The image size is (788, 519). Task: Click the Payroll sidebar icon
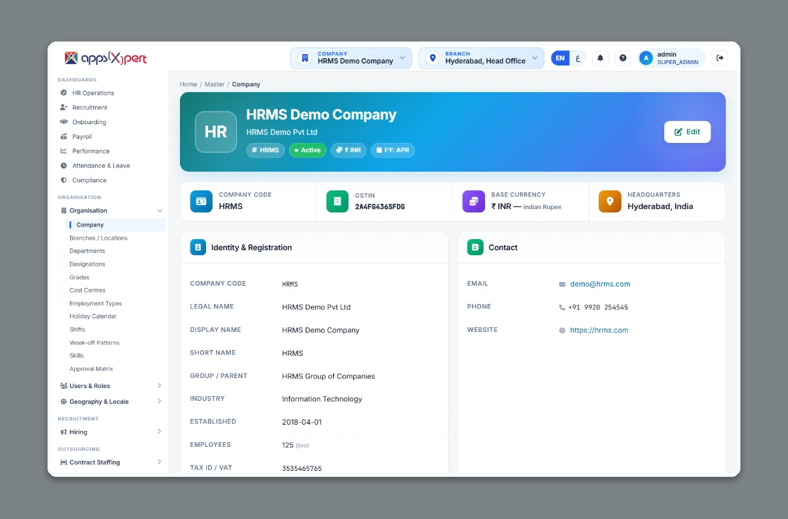click(x=64, y=136)
